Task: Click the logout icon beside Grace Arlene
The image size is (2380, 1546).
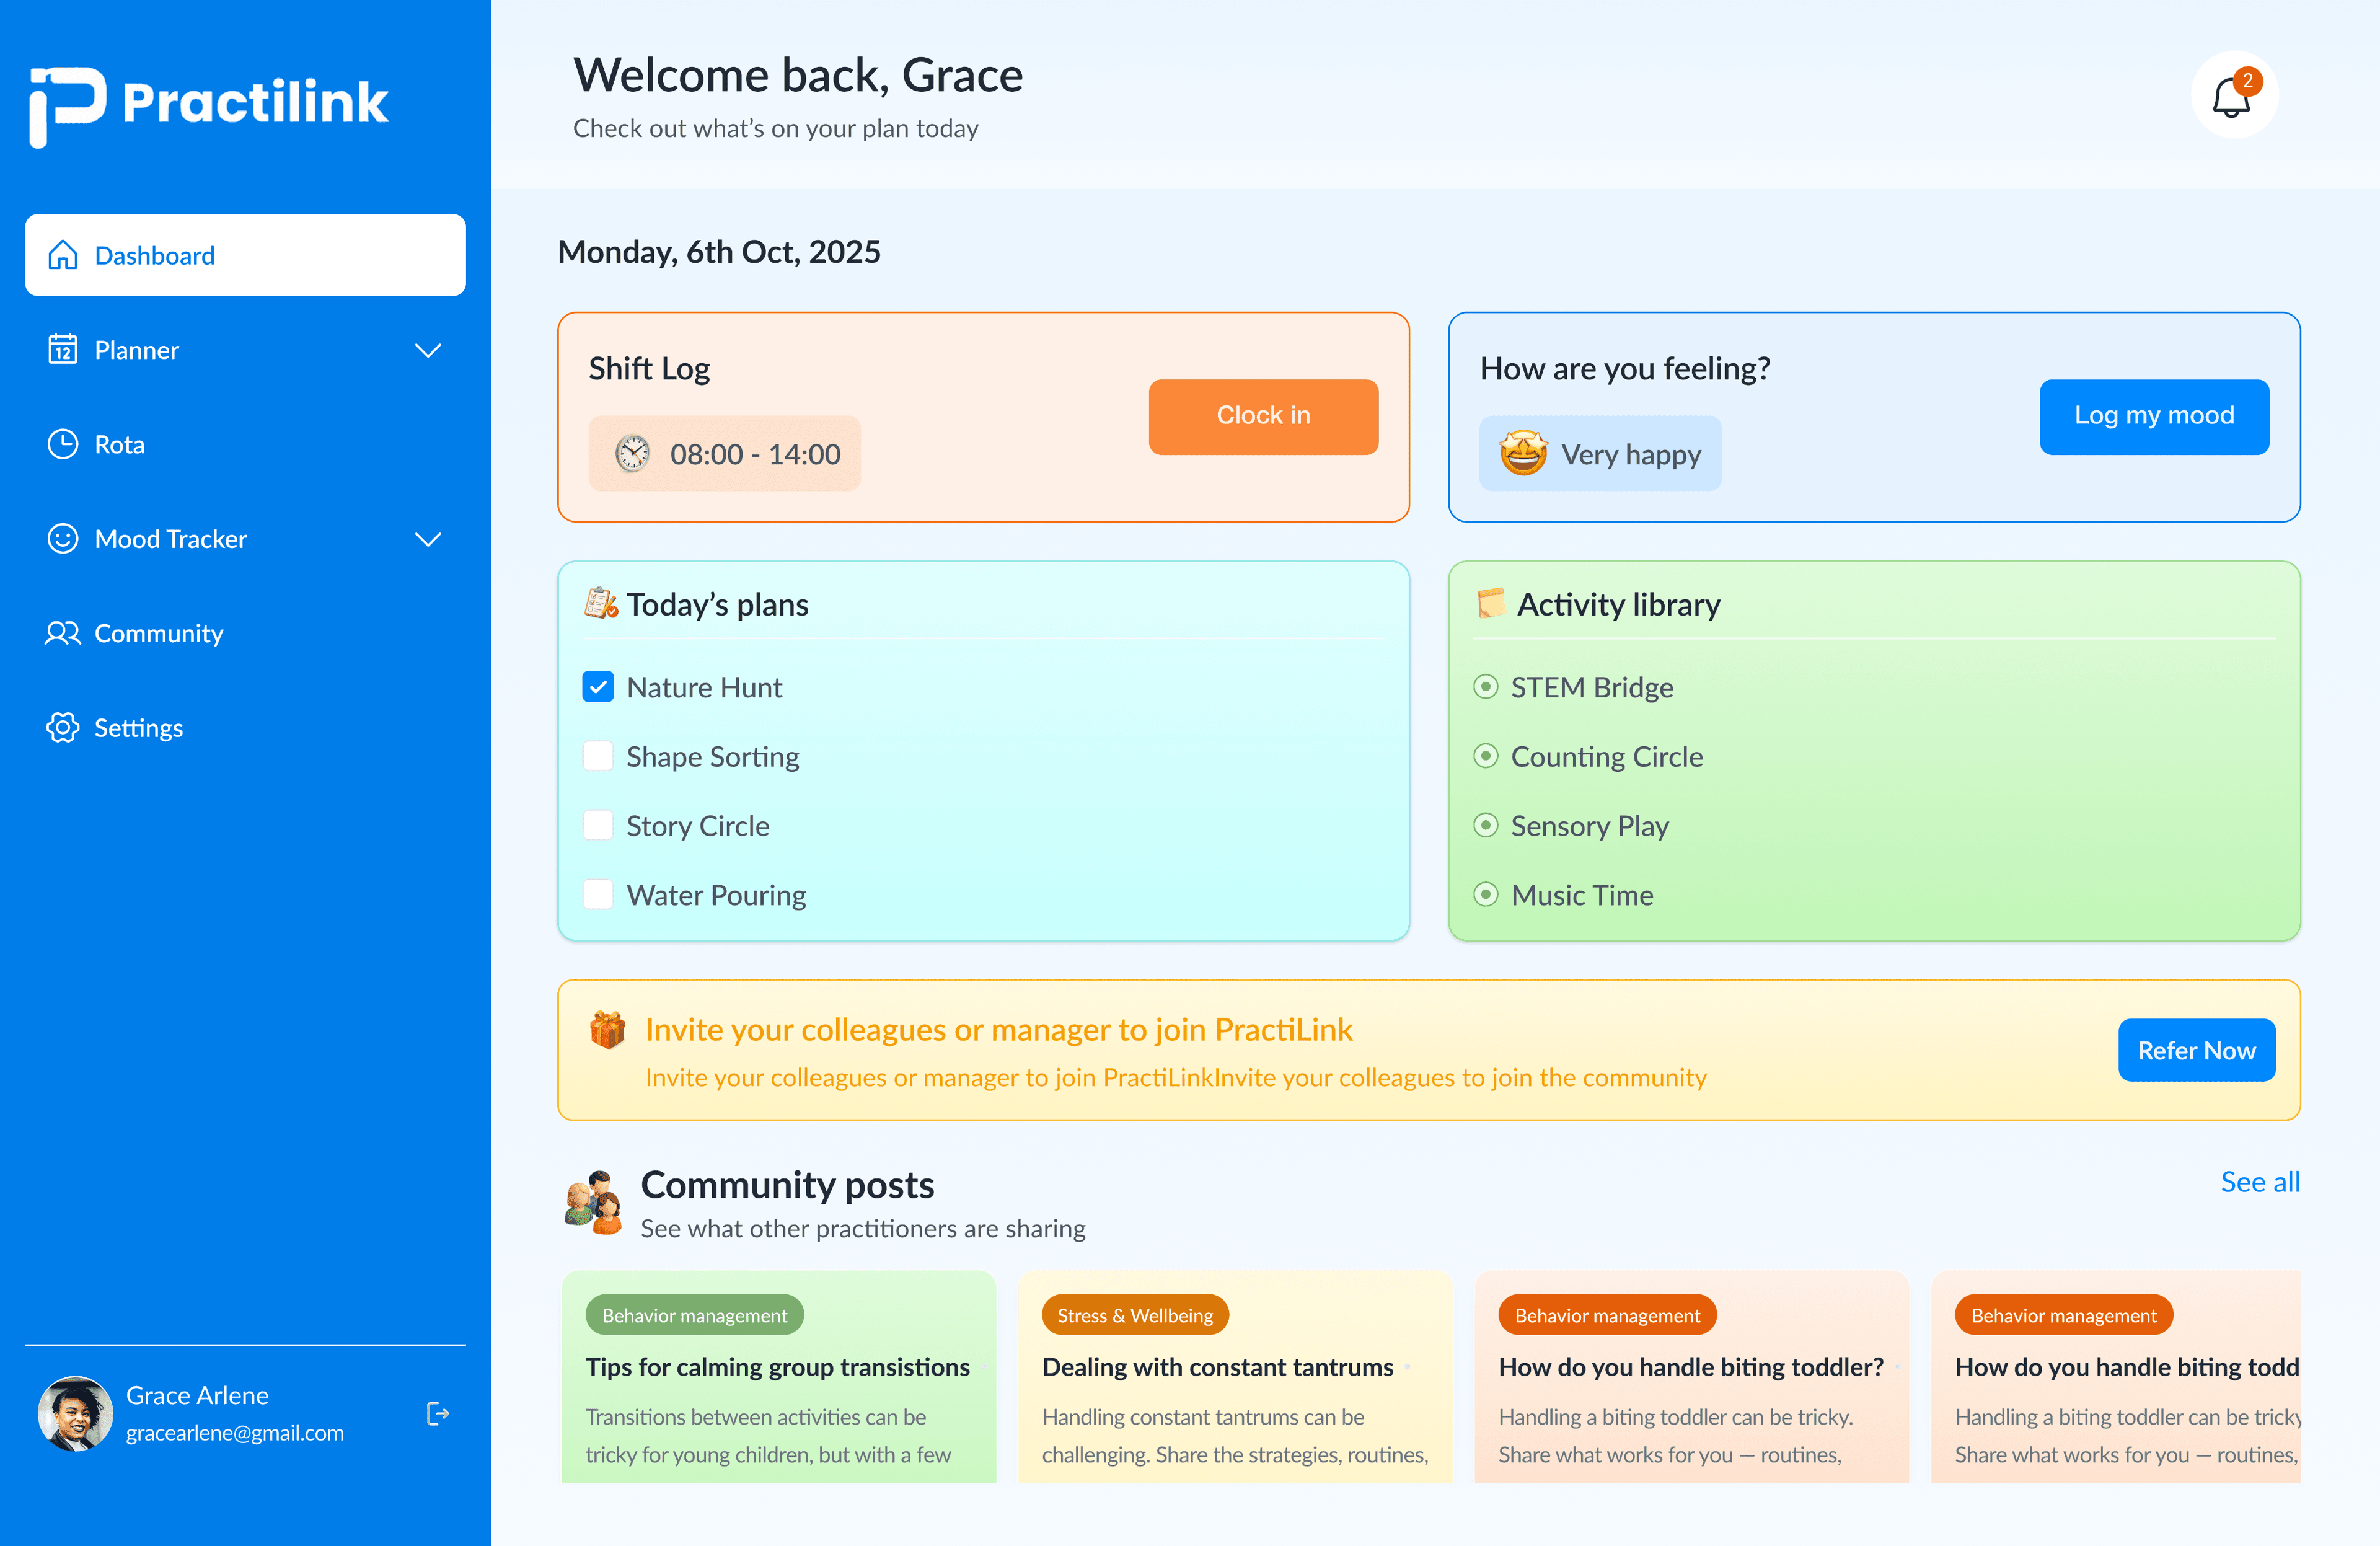Action: [x=438, y=1413]
